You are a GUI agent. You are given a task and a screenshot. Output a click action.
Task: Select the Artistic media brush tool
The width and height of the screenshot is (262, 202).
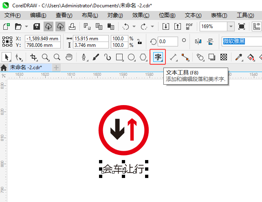point(96,57)
